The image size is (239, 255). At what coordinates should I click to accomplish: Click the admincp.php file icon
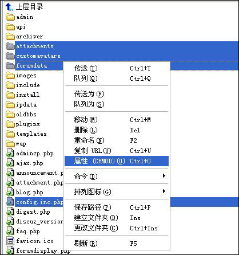click(x=10, y=154)
